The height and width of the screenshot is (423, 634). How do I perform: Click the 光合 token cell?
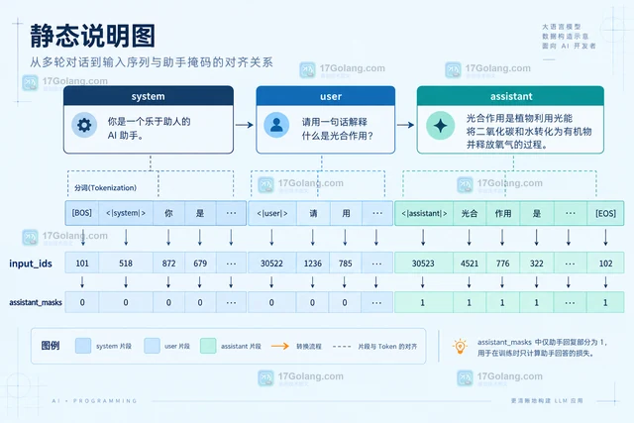[x=470, y=213]
